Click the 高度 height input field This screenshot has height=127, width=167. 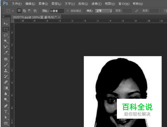coord(154,11)
